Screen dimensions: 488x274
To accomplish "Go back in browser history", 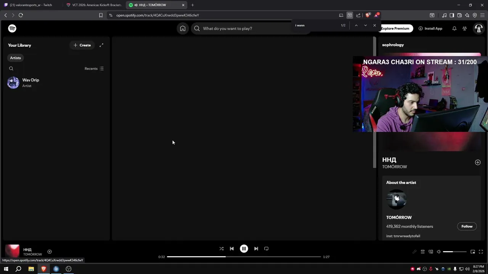I will tap(5, 15).
